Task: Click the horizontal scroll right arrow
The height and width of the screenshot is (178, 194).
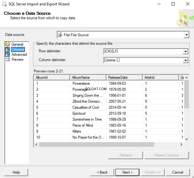Action: point(181,144)
